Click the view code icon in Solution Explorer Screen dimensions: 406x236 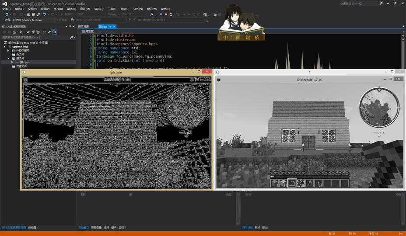point(44,32)
